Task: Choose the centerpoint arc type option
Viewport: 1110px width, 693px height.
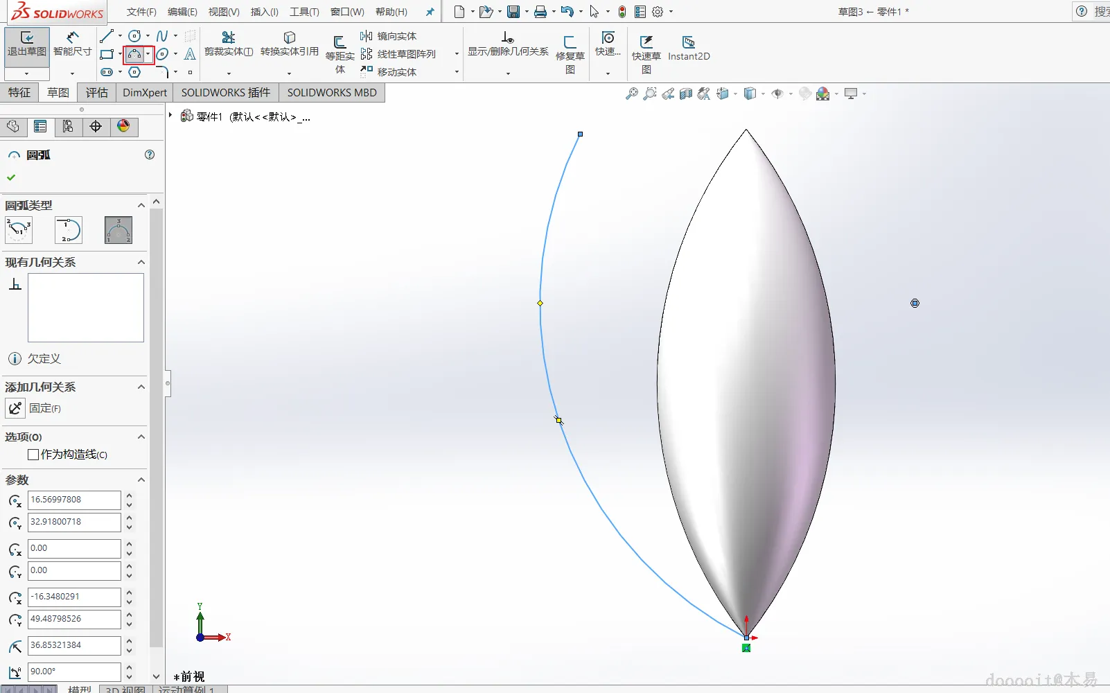Action: pyautogui.click(x=19, y=230)
